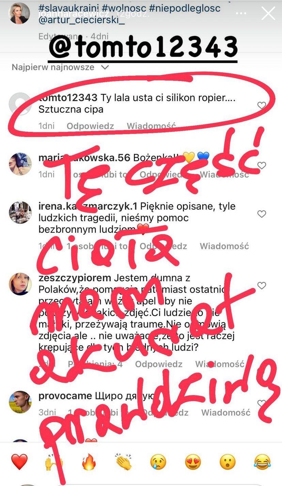282x486 pixels.
Task: Like irena.kaczmarczyk.1 comment with heart icon
Action: point(262,214)
